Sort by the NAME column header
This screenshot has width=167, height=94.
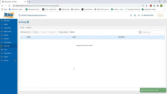(x=28, y=37)
